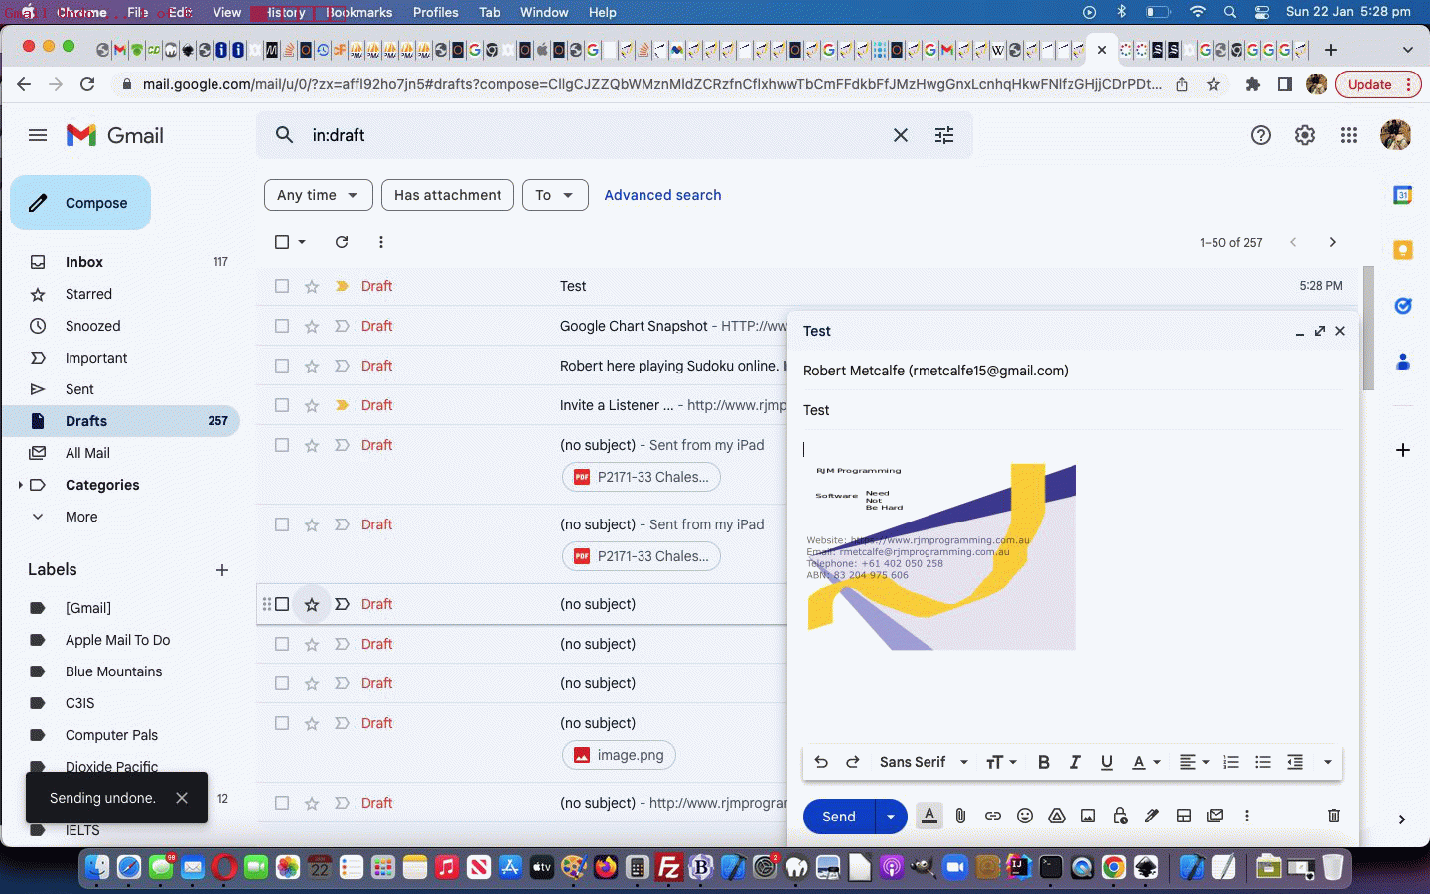Open Sans Serif font dropdown

coord(924,762)
